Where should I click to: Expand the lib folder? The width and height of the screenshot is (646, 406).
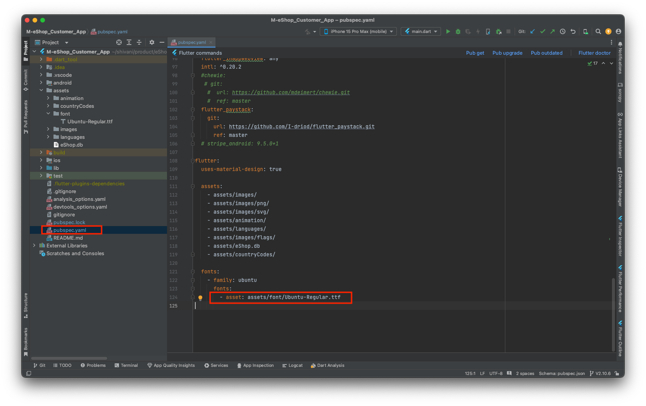41,168
